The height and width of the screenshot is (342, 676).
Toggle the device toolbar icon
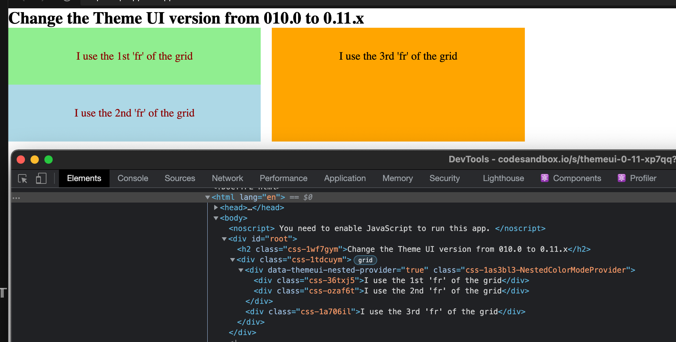[41, 179]
